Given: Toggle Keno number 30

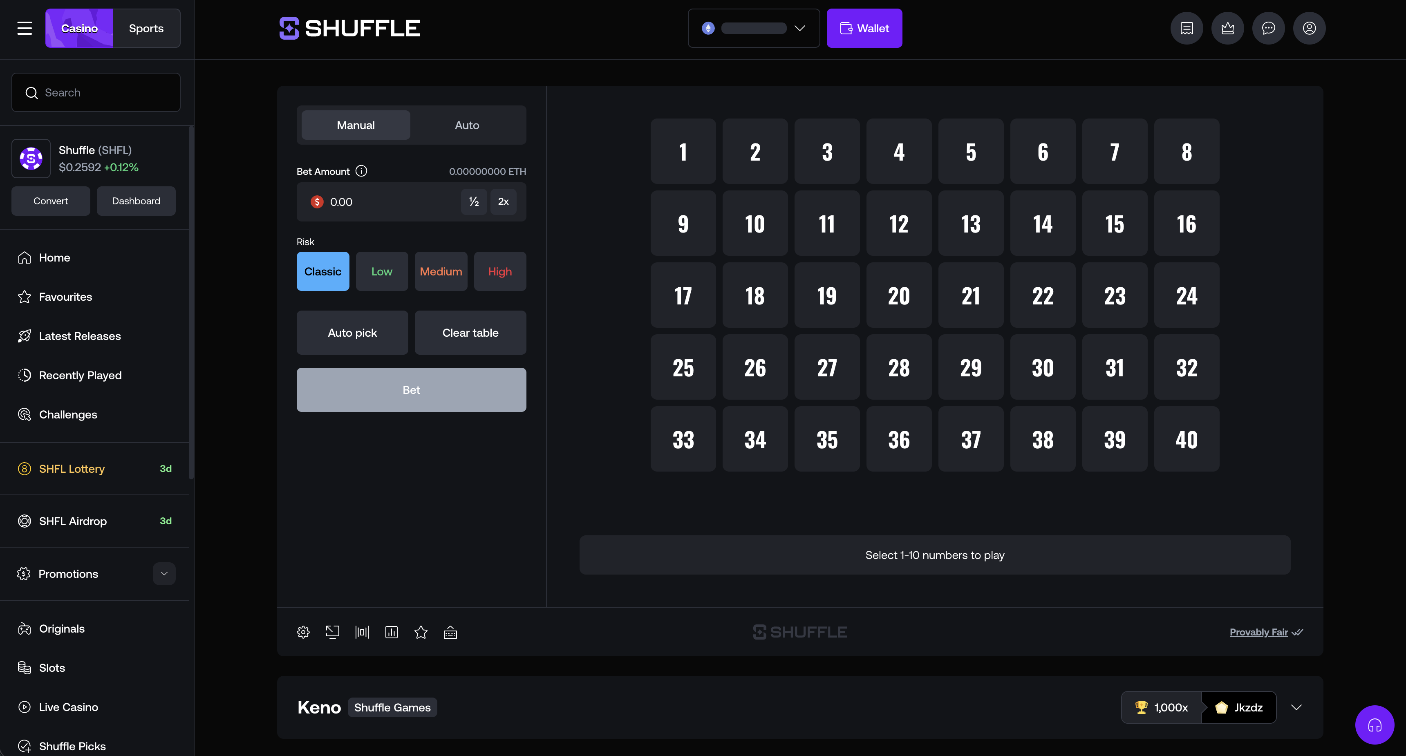Looking at the screenshot, I should 1043,367.
